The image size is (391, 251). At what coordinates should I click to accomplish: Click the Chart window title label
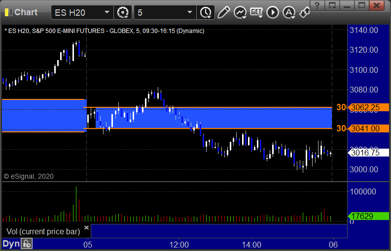click(26, 12)
